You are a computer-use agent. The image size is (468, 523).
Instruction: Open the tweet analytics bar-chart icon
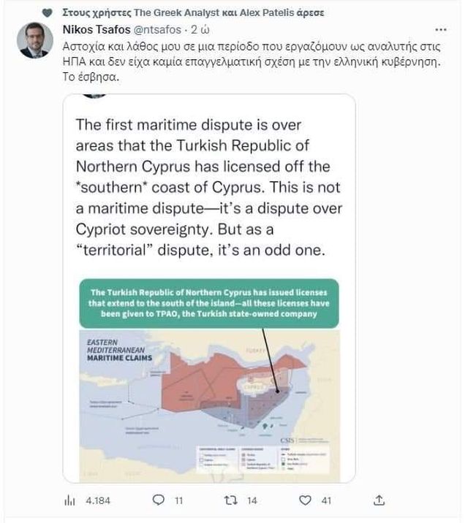(x=71, y=500)
